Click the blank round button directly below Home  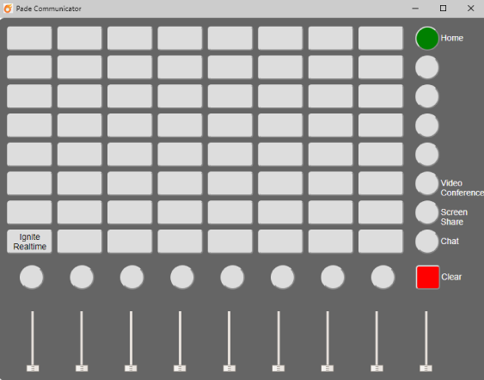pos(427,67)
